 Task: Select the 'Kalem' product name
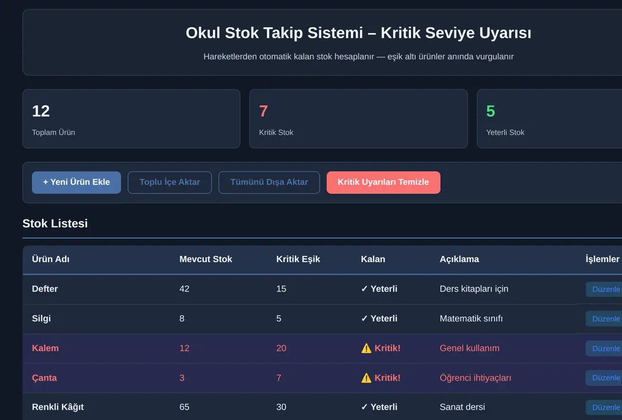coord(46,348)
